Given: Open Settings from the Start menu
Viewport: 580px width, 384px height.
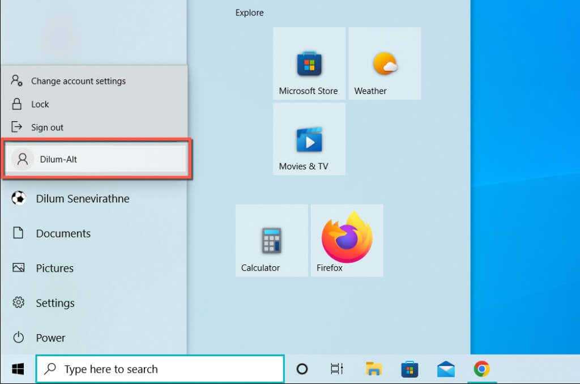Looking at the screenshot, I should pyautogui.click(x=93, y=303).
